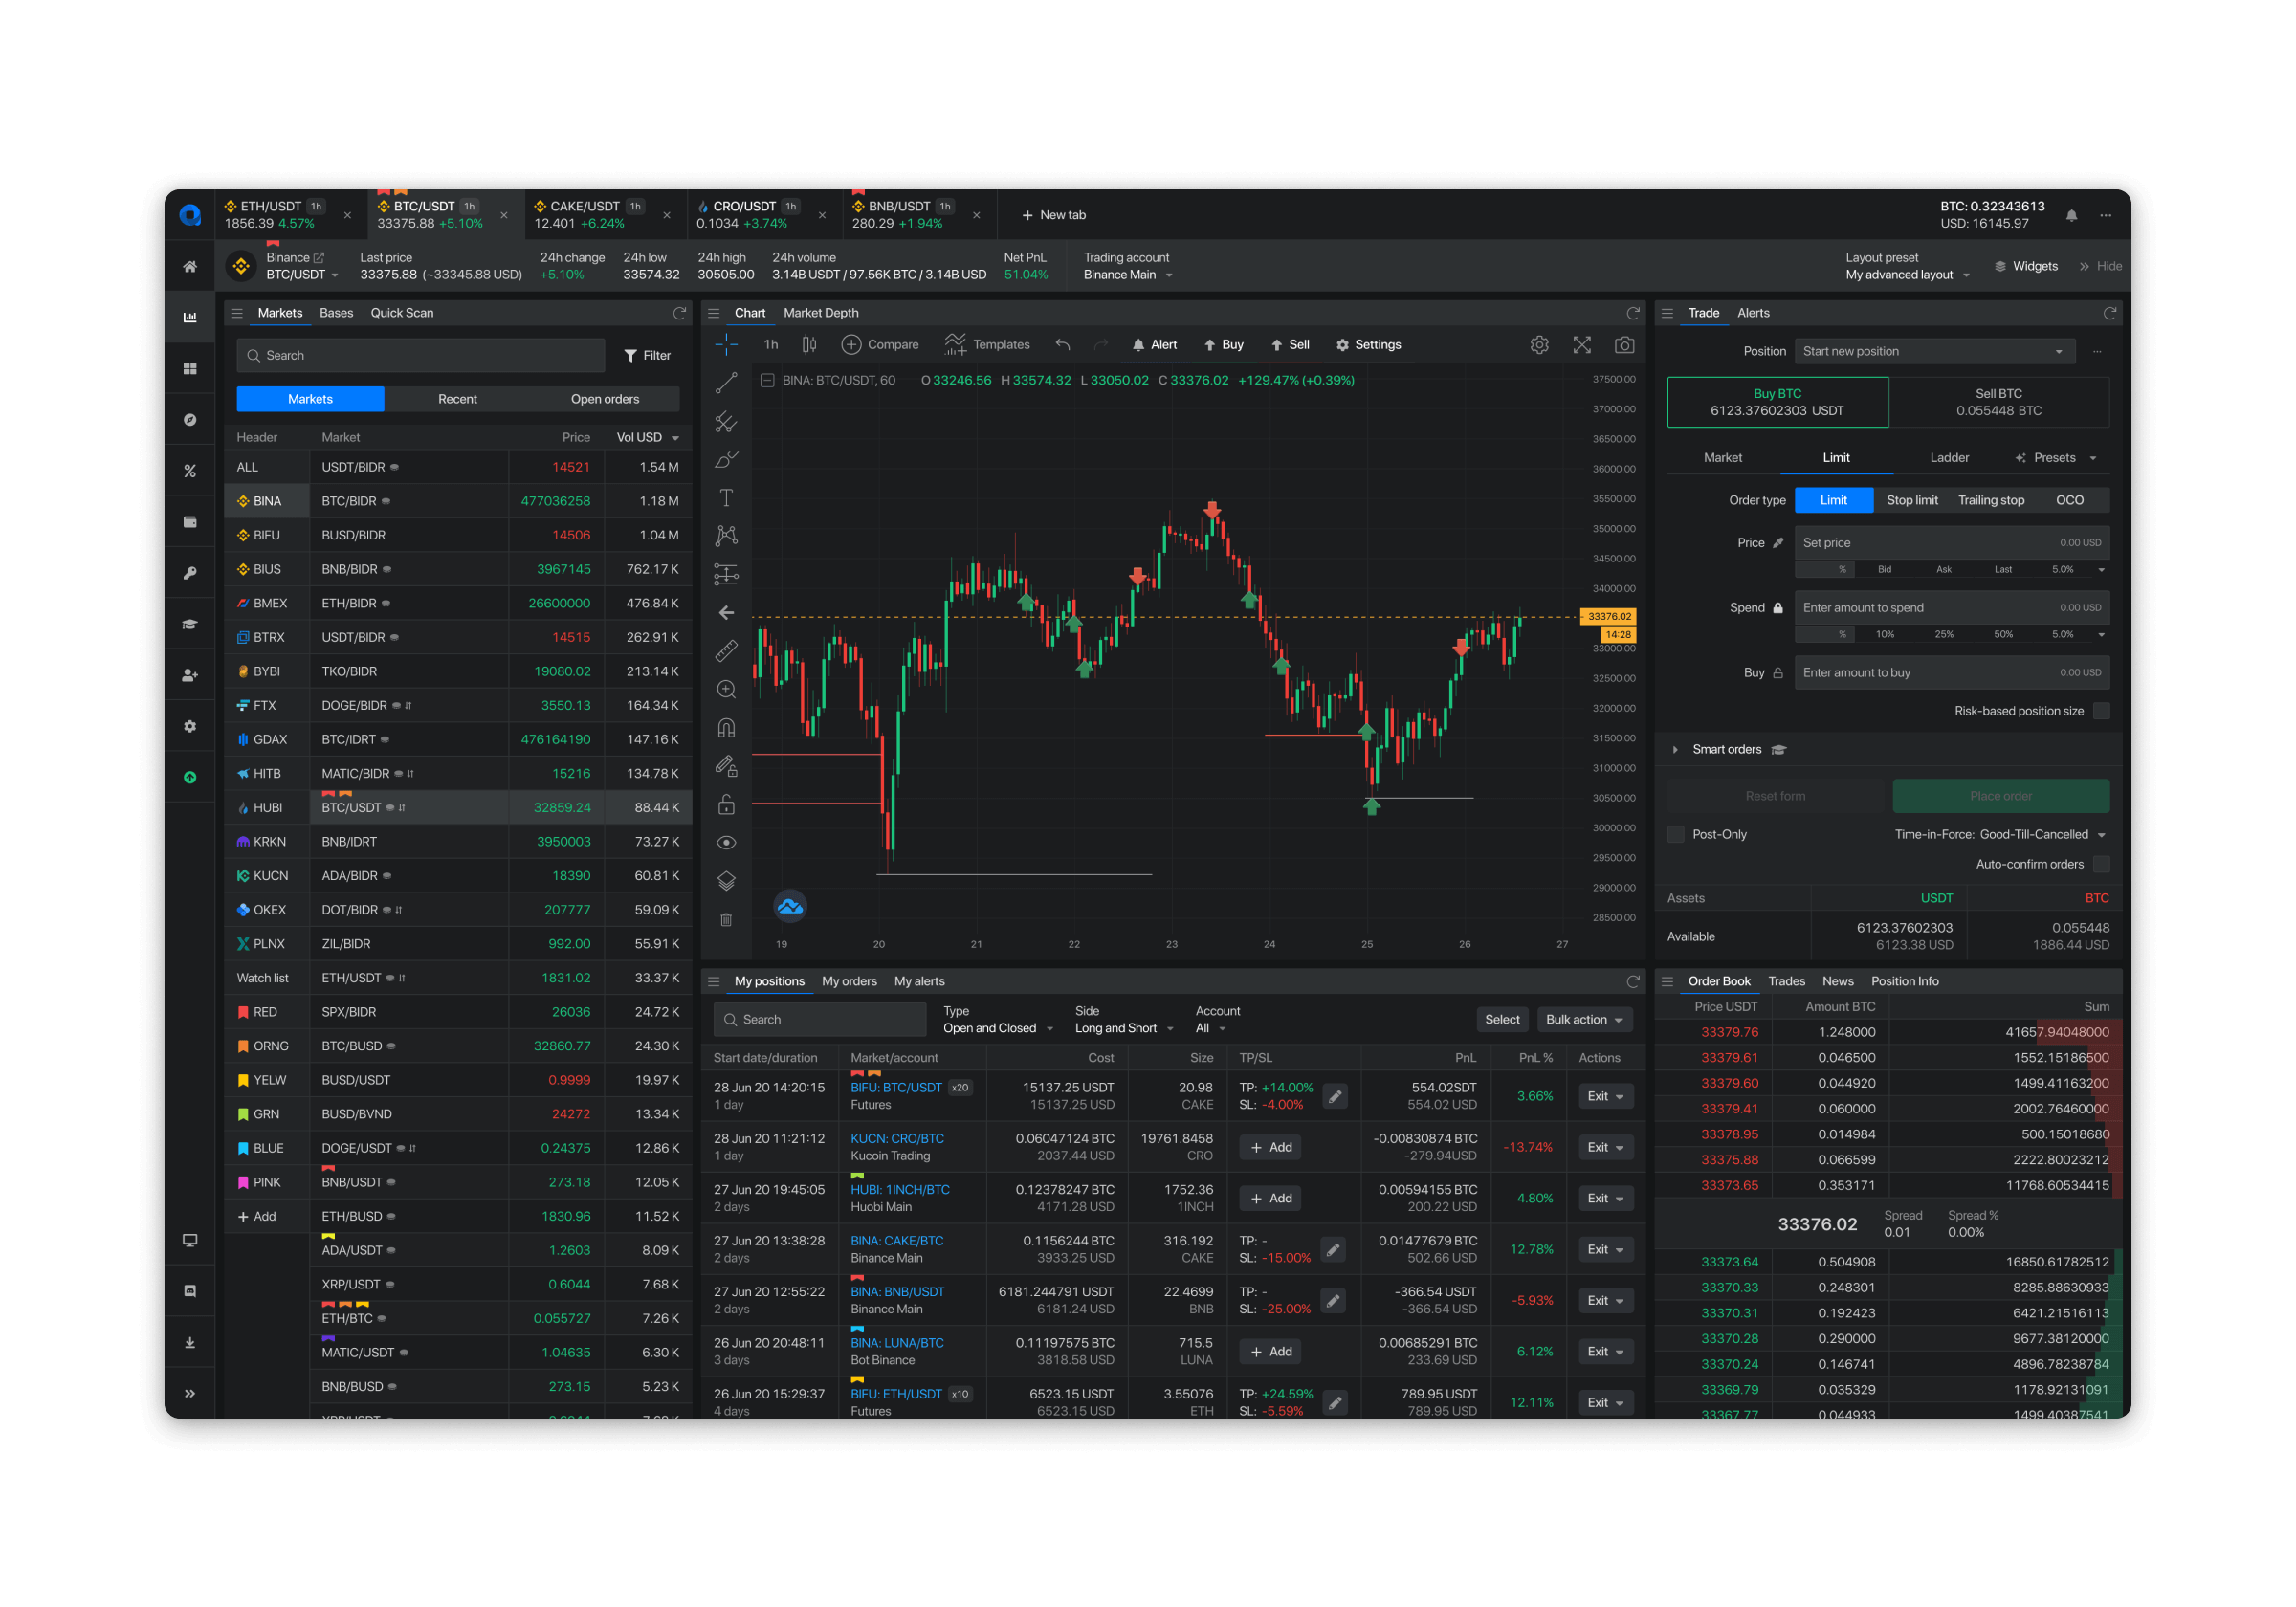Open candlestick chart style selector
Screen dimensions: 2296x1607
coord(809,345)
